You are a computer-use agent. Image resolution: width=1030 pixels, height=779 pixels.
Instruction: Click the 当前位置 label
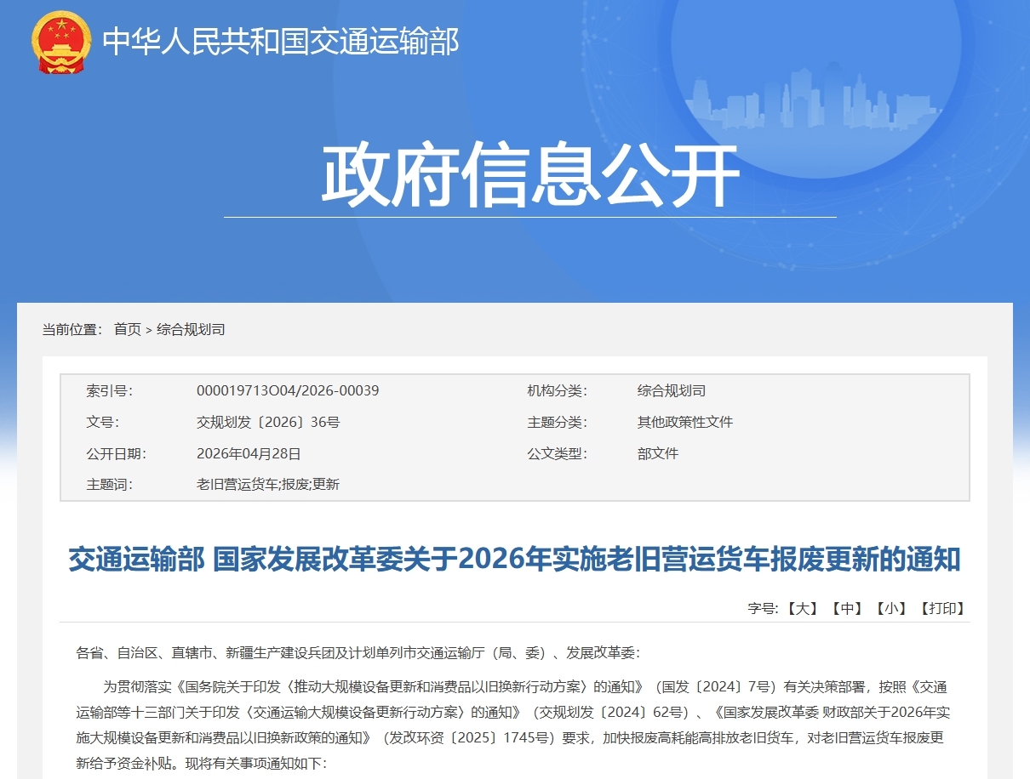(72, 329)
